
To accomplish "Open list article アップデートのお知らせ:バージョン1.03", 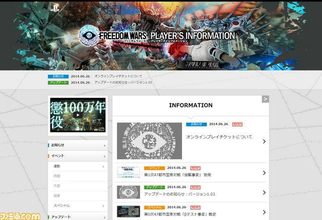I will [180, 194].
